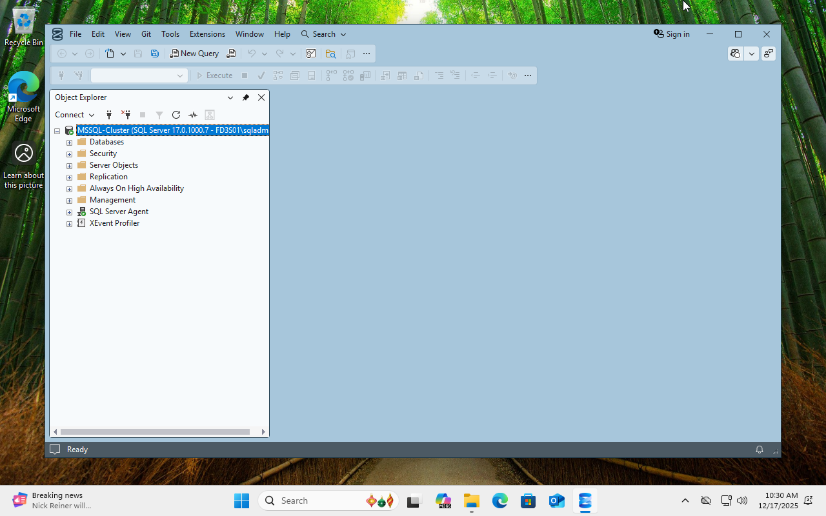
Task: Expand the Databases folder node
Action: 69,143
